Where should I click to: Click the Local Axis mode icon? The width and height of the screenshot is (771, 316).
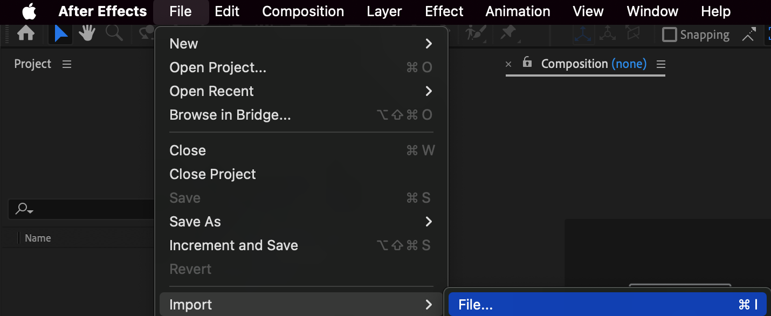(582, 34)
